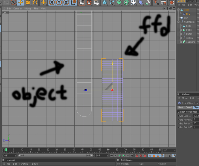199x166 pixels.
Task: Click the viewport rotate icon
Action: 171,9
